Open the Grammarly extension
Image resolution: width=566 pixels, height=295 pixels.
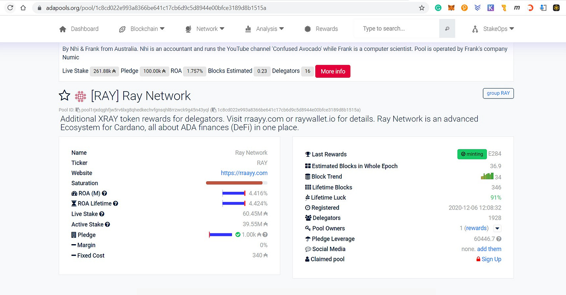(x=438, y=8)
